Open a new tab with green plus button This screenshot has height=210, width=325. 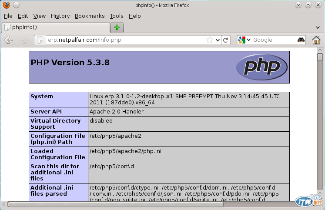coord(117,27)
